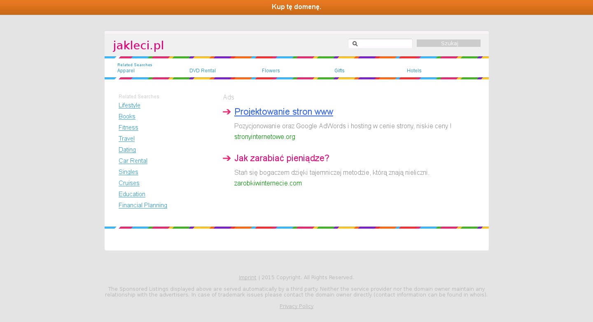
Task: Select Apparel in top related searches
Action: [126, 71]
